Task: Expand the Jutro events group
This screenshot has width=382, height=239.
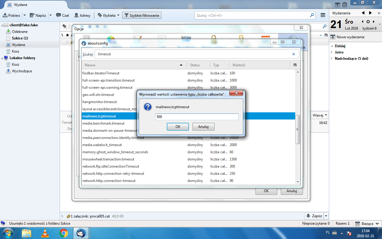Action: (x=332, y=52)
